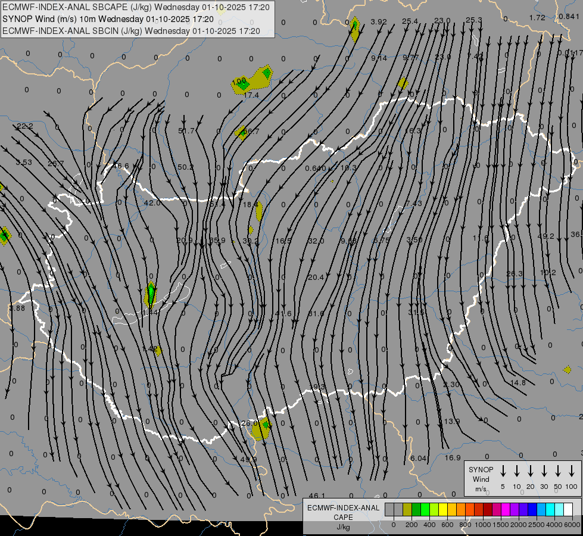Viewport: 583px width, 536px height.
Task: Click the white 6000 J/kg color swatch
Action: pos(568,510)
